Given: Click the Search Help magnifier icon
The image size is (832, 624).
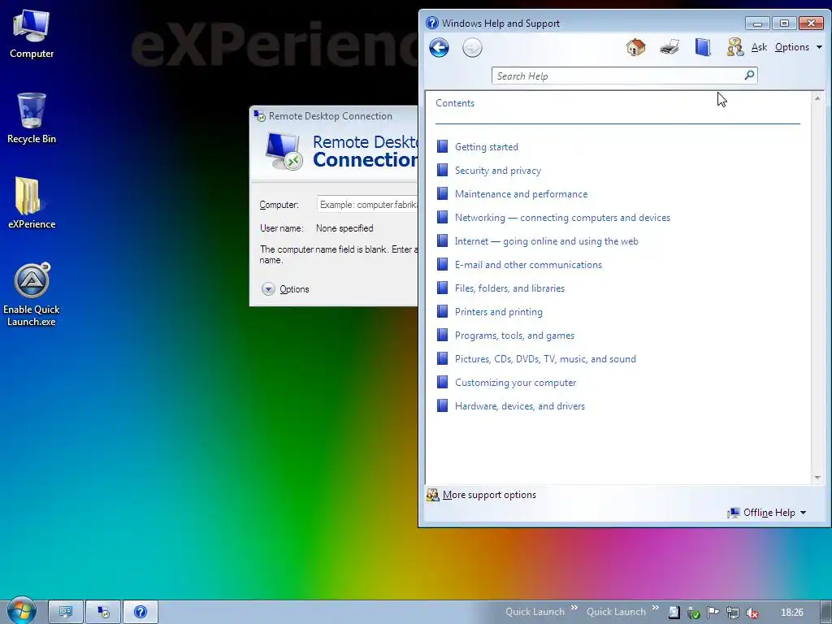Looking at the screenshot, I should [749, 76].
